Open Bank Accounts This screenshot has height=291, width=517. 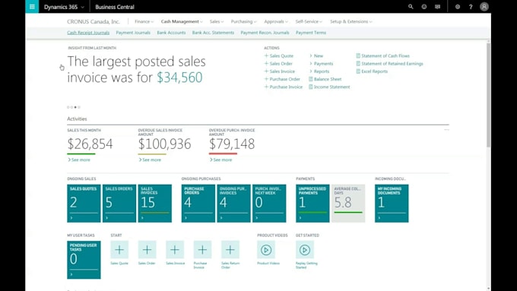[171, 33]
